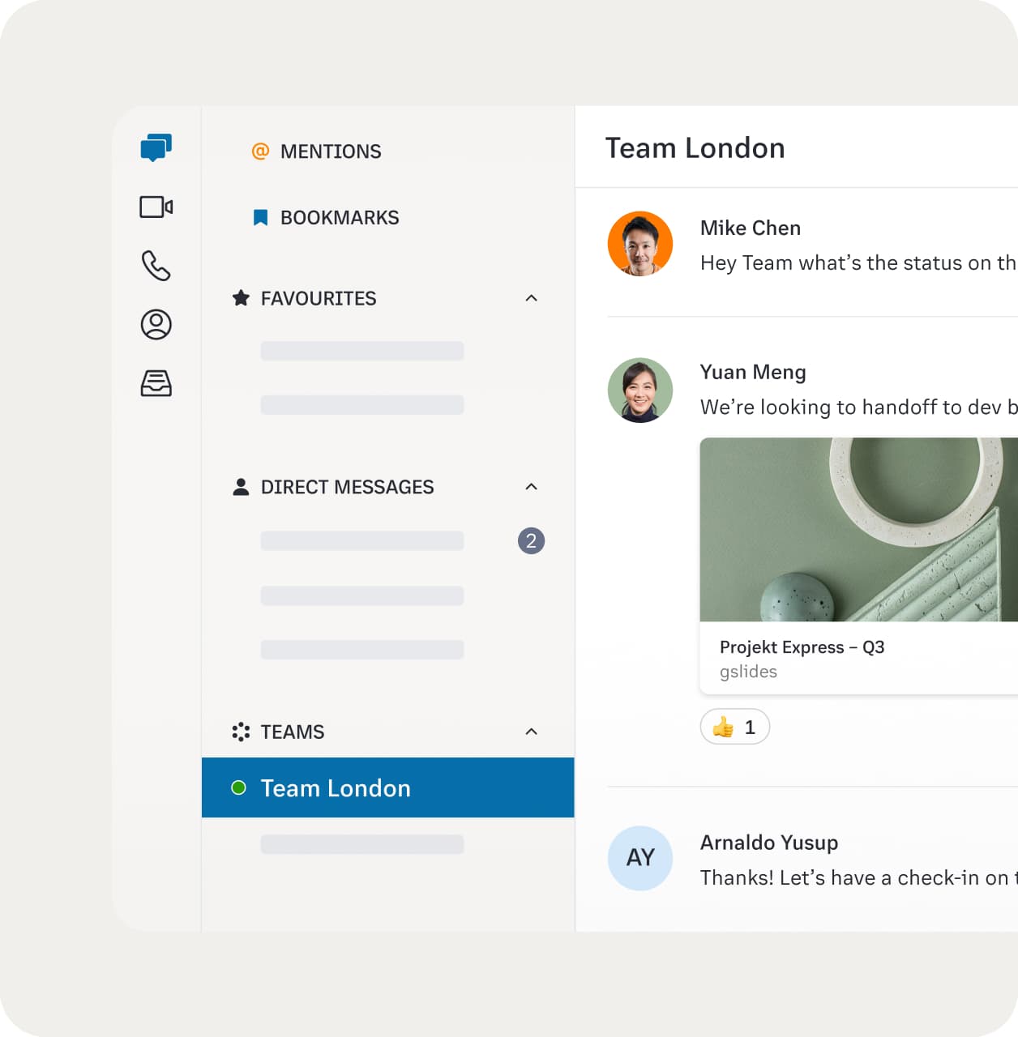Open the video meetings camera icon
This screenshot has width=1018, height=1037.
pyautogui.click(x=156, y=207)
